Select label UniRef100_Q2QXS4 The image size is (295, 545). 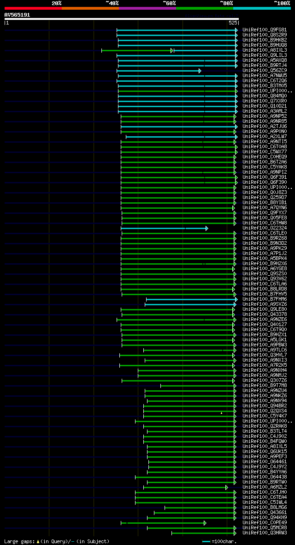click(265, 411)
